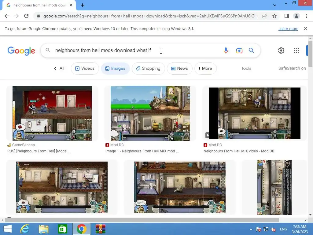The image size is (313, 235).
Task: Click the muted volume tray icon
Action: click(x=273, y=229)
